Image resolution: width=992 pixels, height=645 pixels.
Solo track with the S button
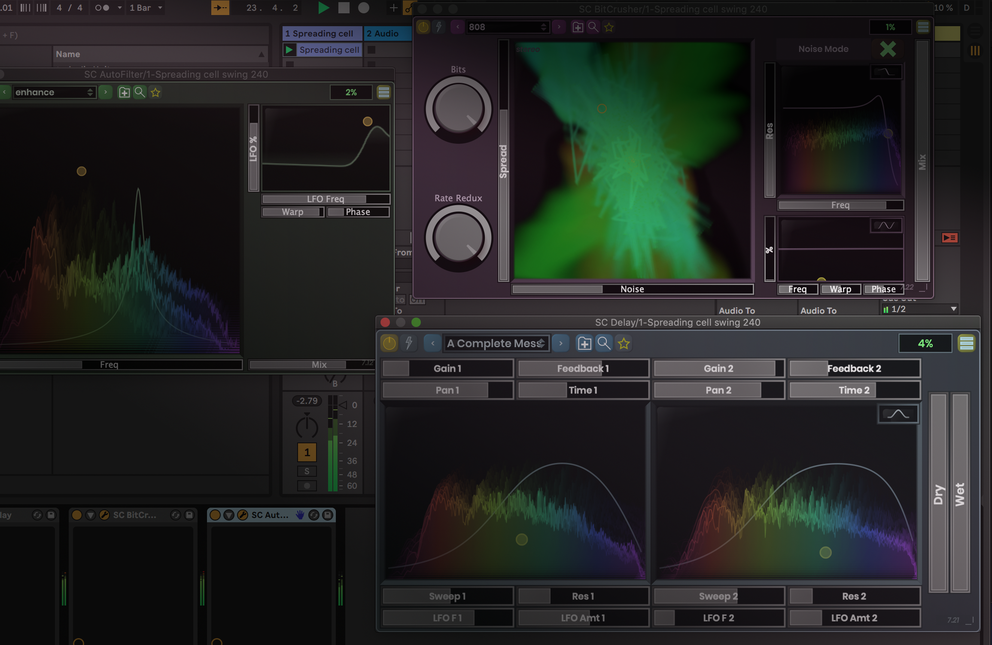coord(307,471)
